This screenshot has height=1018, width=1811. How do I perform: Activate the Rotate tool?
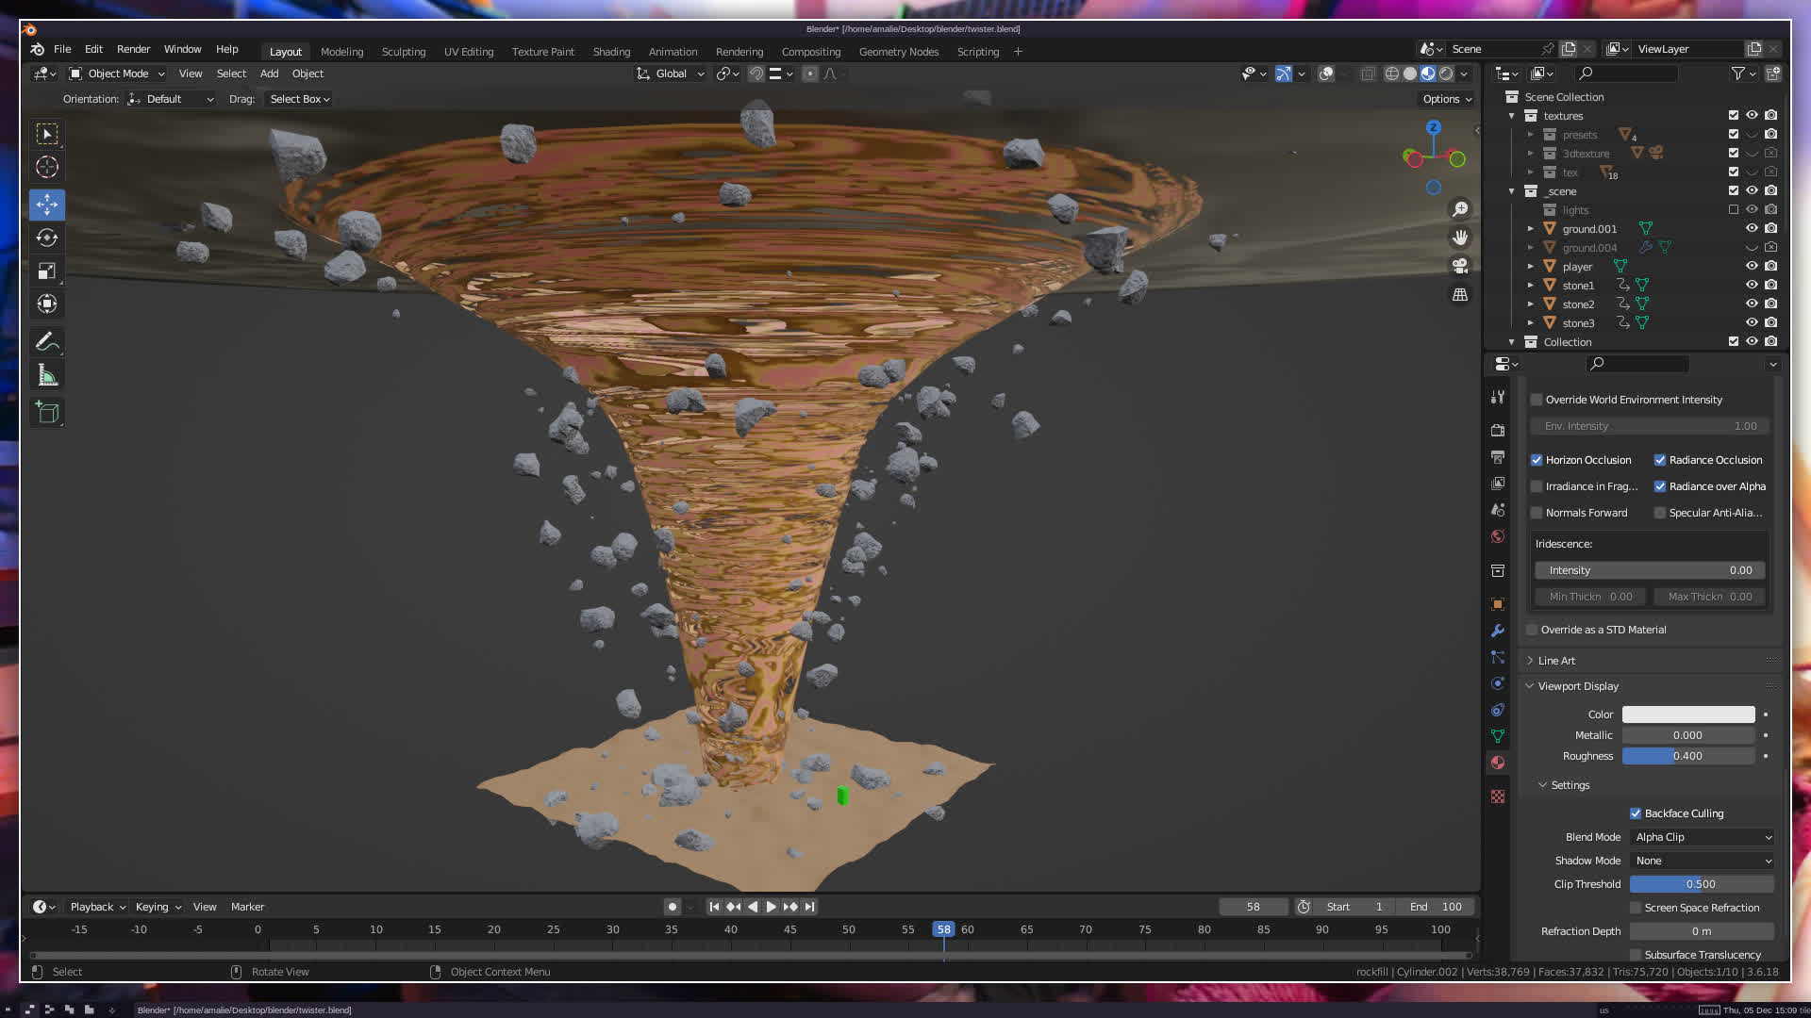[x=47, y=238]
